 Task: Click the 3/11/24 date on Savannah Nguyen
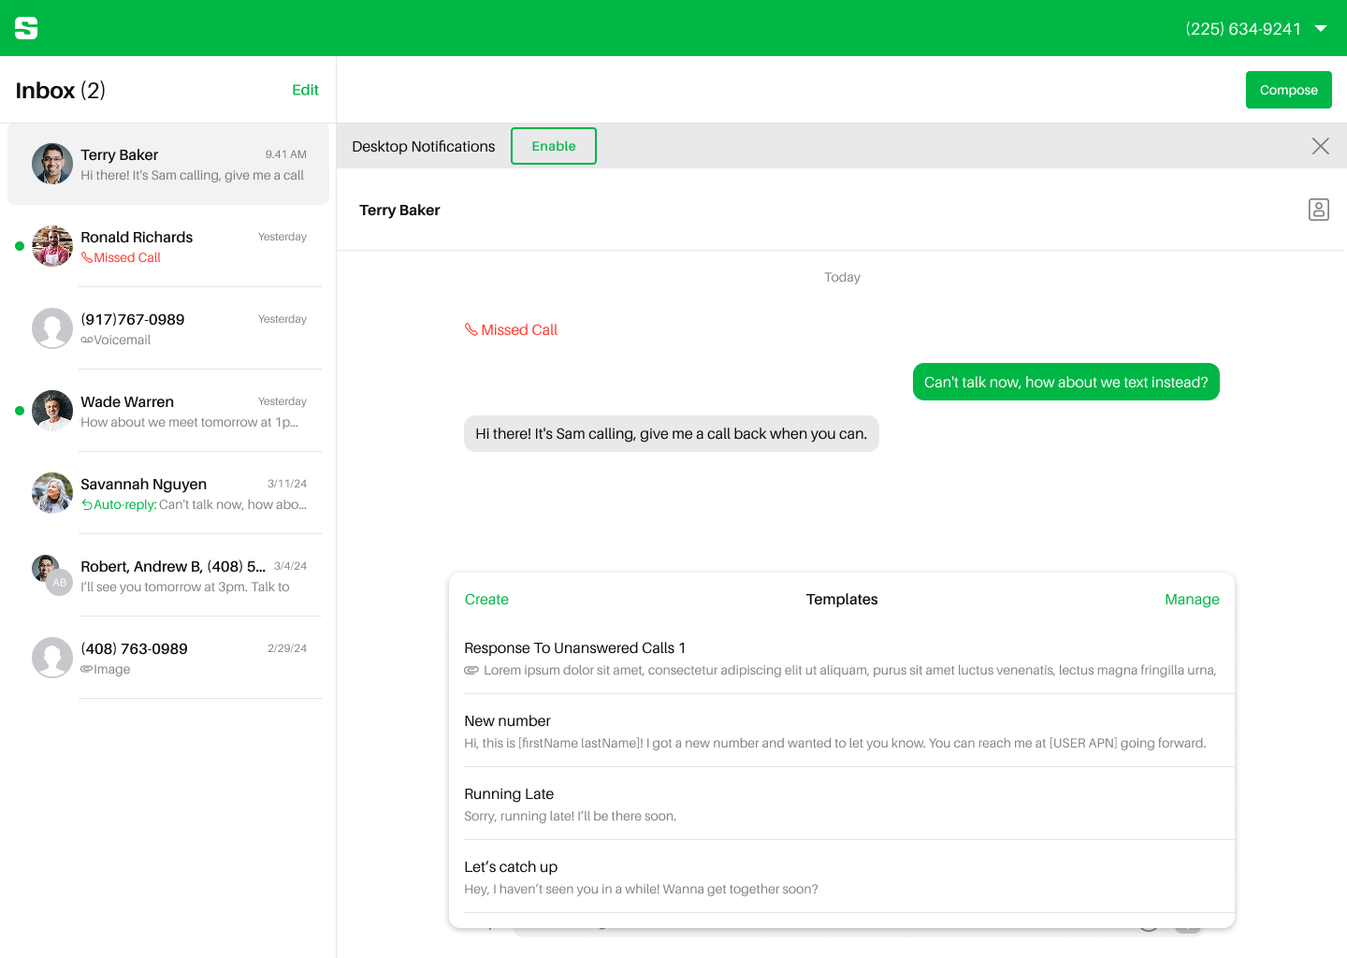(287, 484)
